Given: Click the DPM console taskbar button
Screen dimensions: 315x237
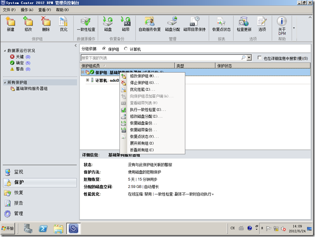Looking at the screenshot, I should pyautogui.click(x=73, y=229).
